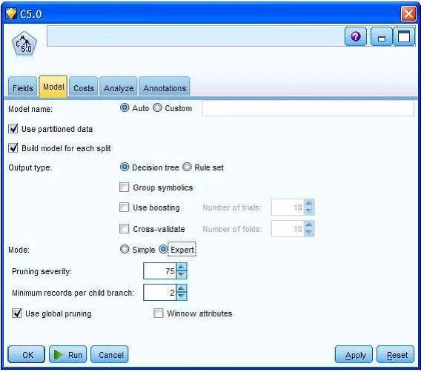Click the custom model name text field

[x=308, y=109]
